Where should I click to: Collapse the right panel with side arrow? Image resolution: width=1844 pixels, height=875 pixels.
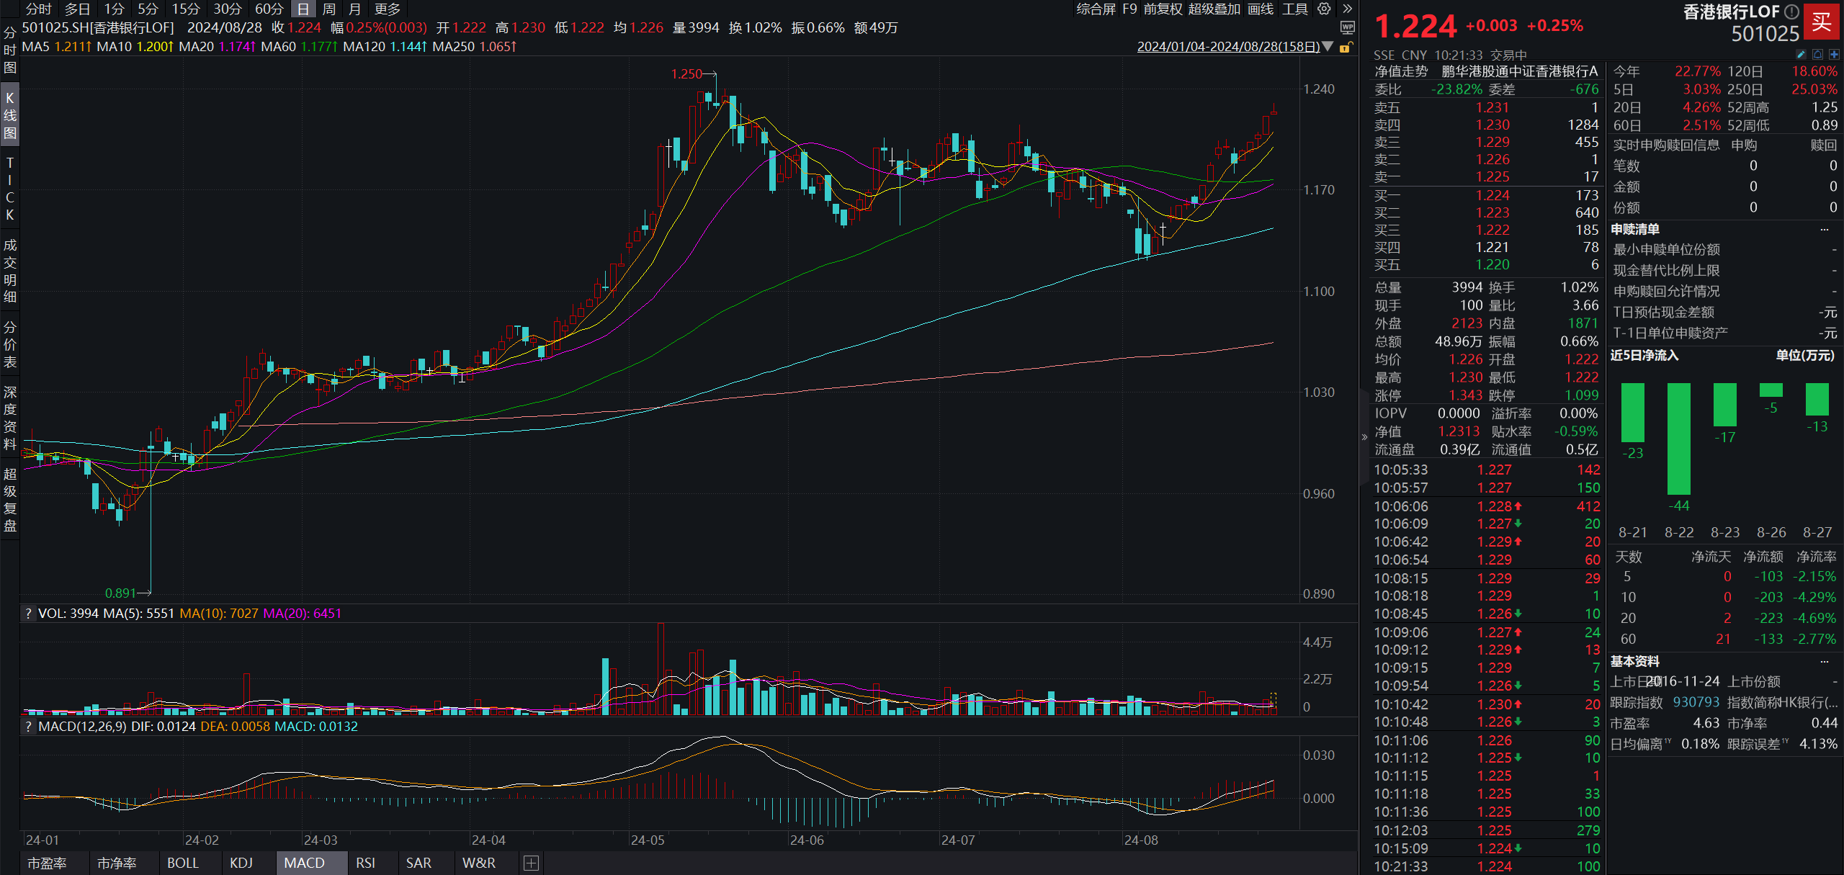pos(1364,436)
